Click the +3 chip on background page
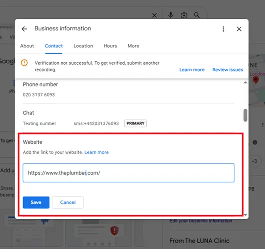The height and width of the screenshot is (252, 265). (254, 161)
